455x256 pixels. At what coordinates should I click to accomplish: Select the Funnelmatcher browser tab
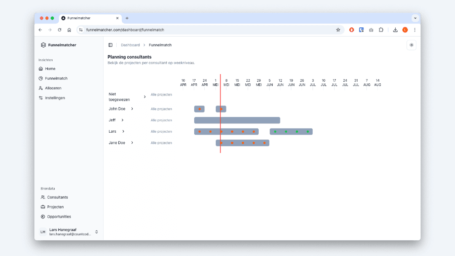point(88,18)
